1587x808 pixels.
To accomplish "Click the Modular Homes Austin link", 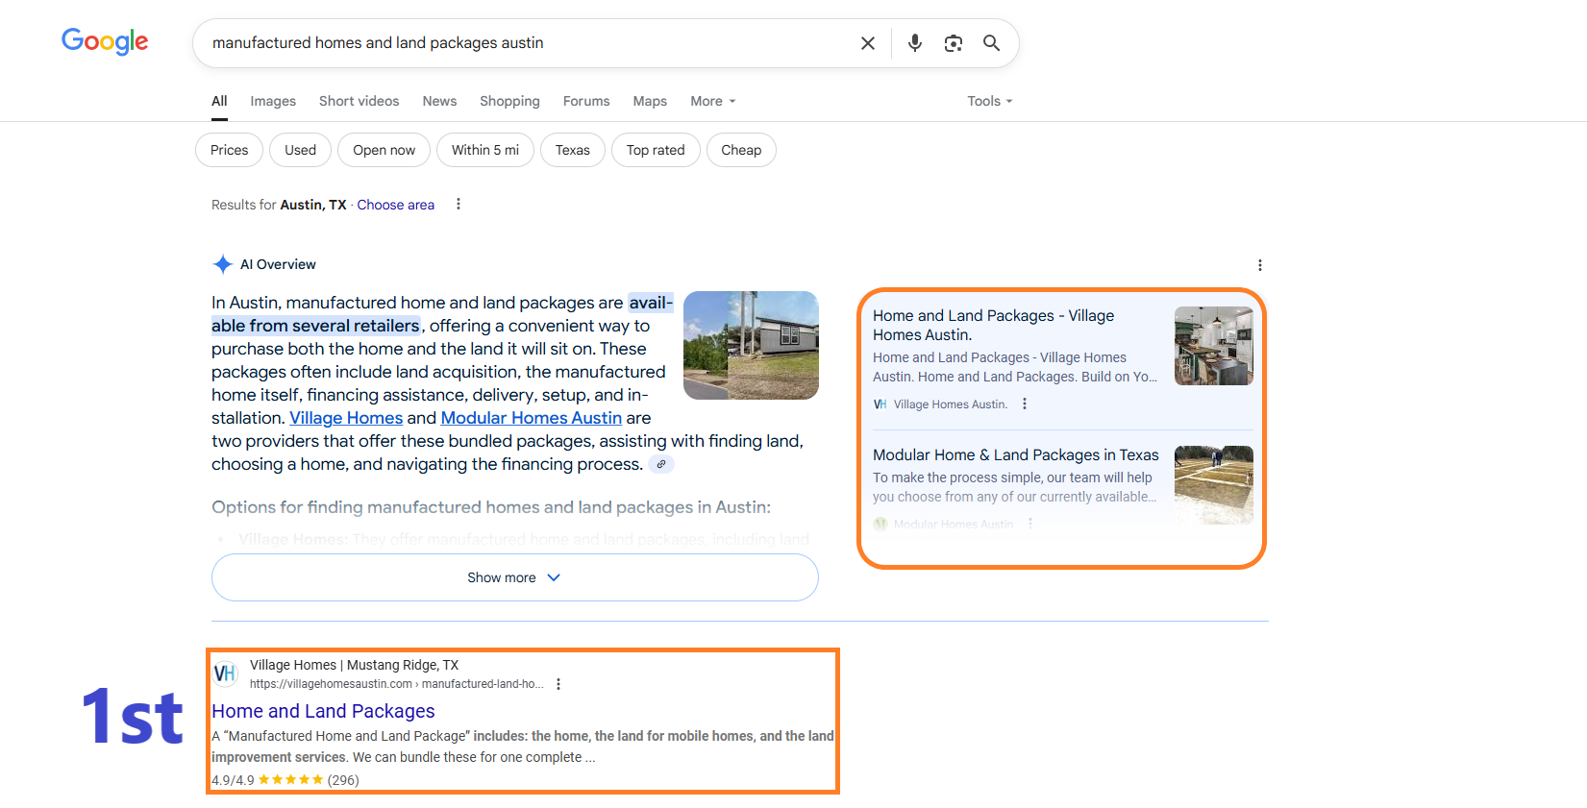I will [x=532, y=418].
